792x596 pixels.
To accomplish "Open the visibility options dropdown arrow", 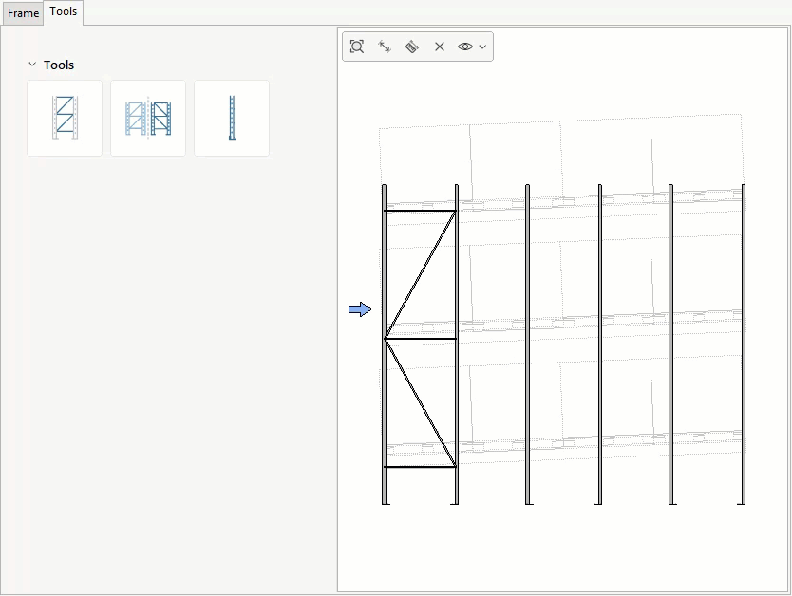I will coord(482,47).
